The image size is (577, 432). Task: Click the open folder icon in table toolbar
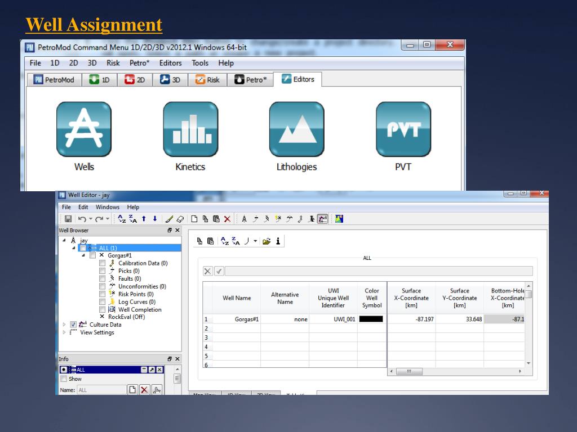coord(267,241)
